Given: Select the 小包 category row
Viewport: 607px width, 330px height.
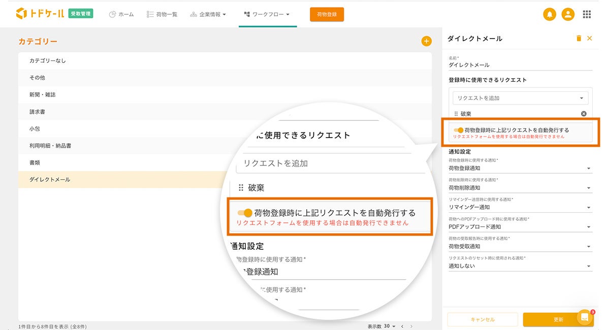Looking at the screenshot, I should [x=225, y=129].
